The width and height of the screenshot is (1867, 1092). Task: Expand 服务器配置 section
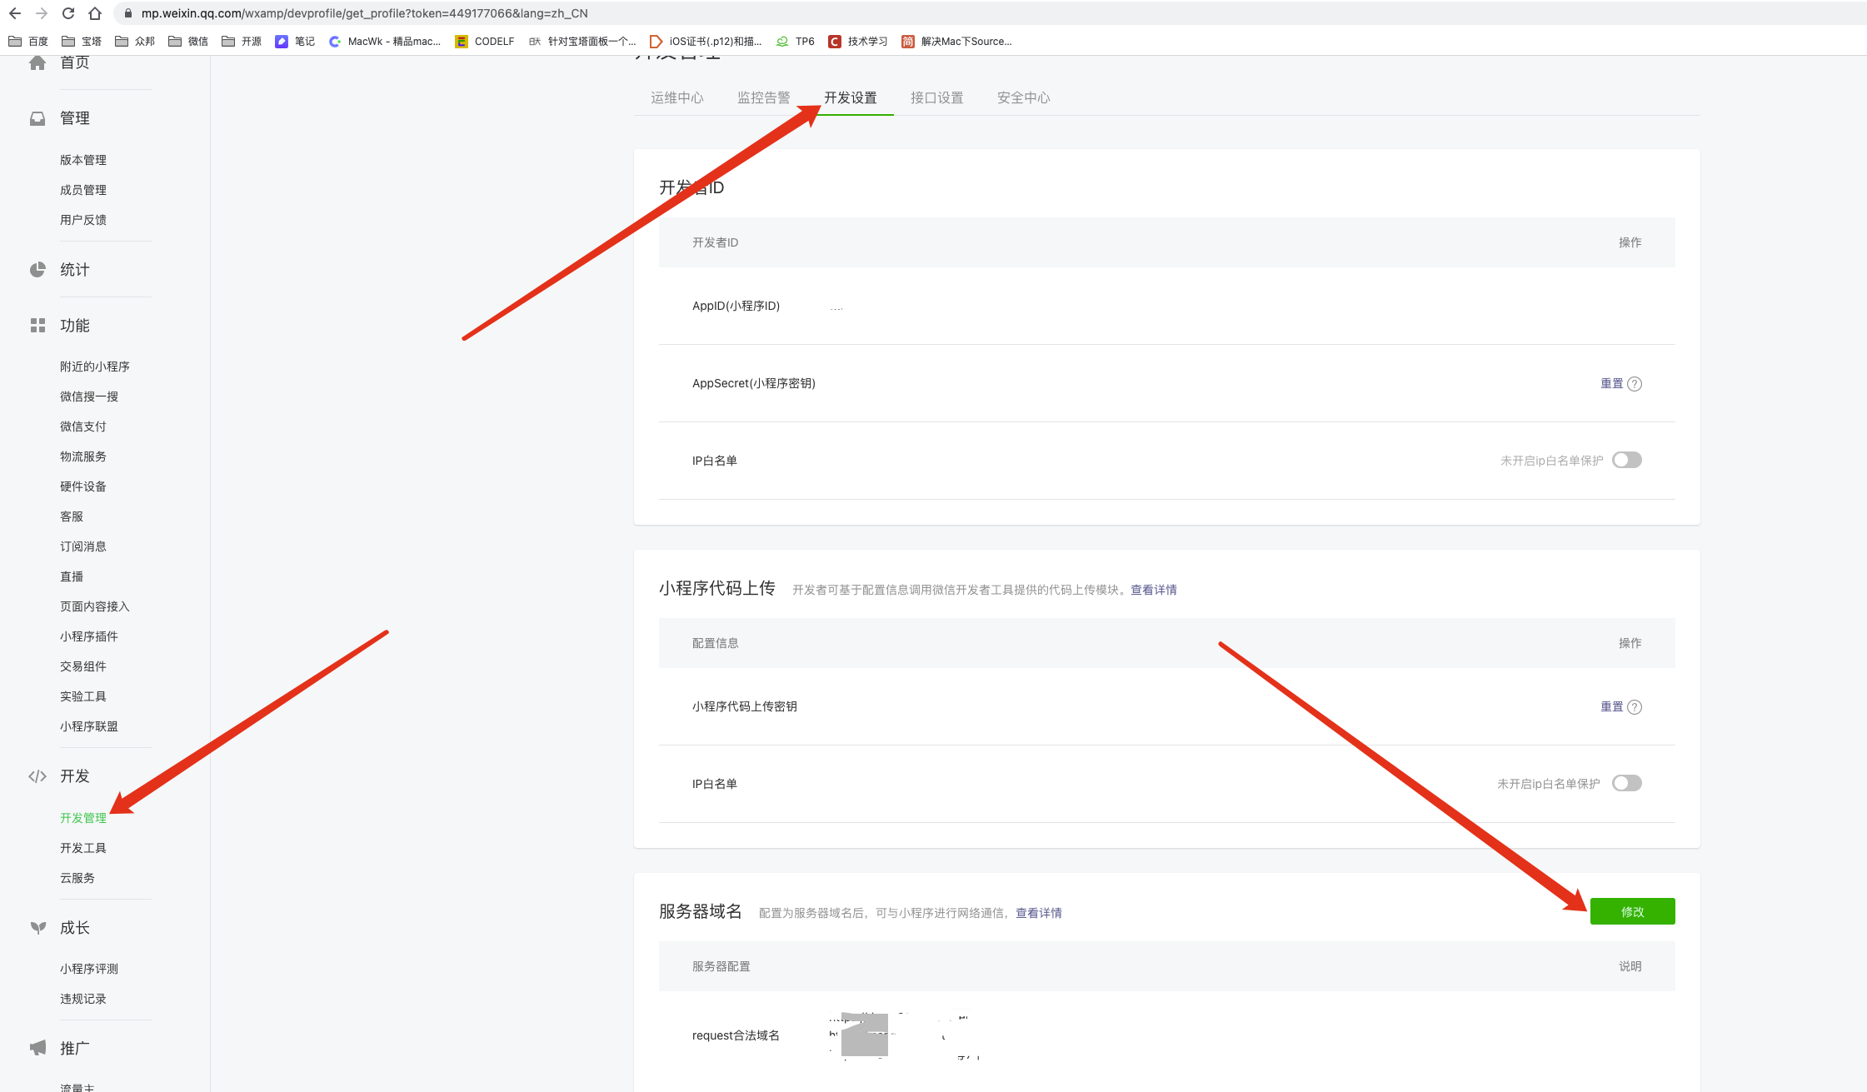coord(719,966)
